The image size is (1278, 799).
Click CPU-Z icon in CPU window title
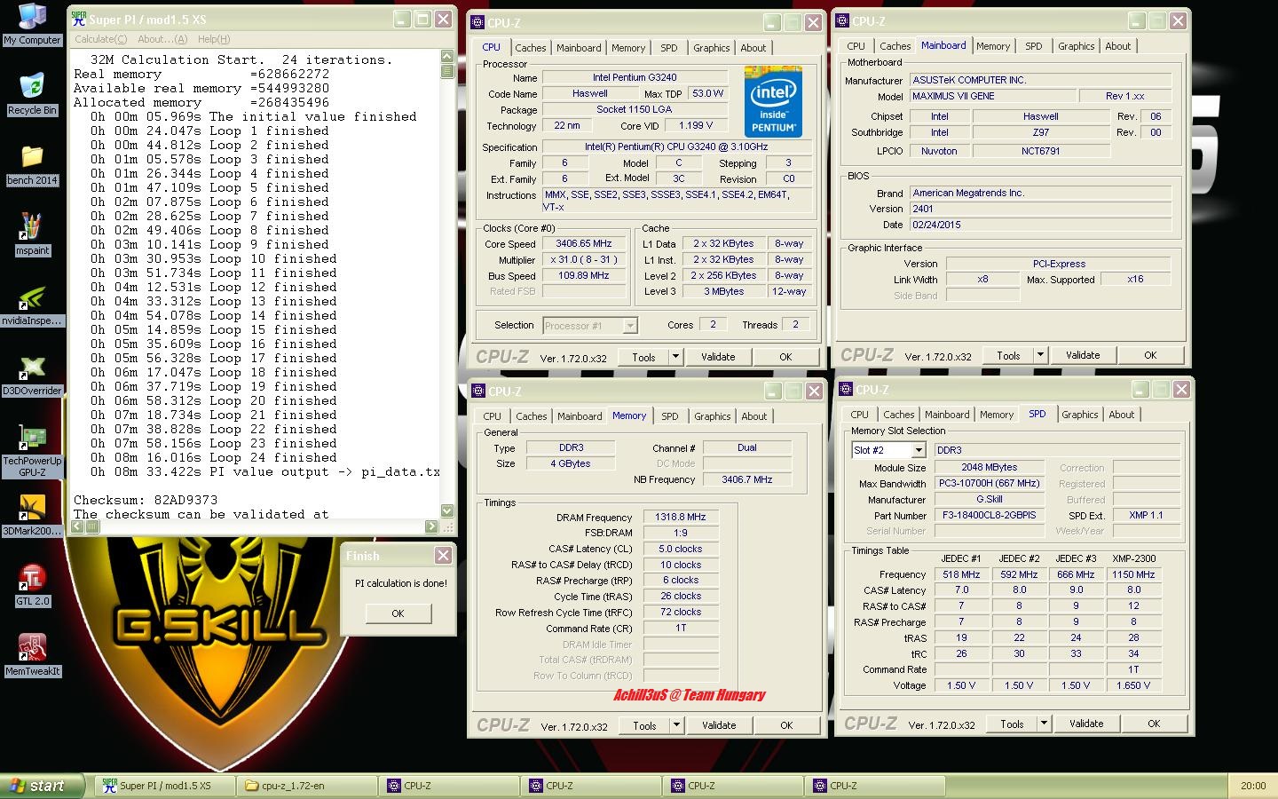[478, 23]
